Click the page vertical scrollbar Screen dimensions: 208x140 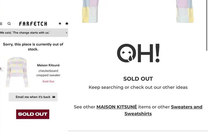[x=207, y=25]
